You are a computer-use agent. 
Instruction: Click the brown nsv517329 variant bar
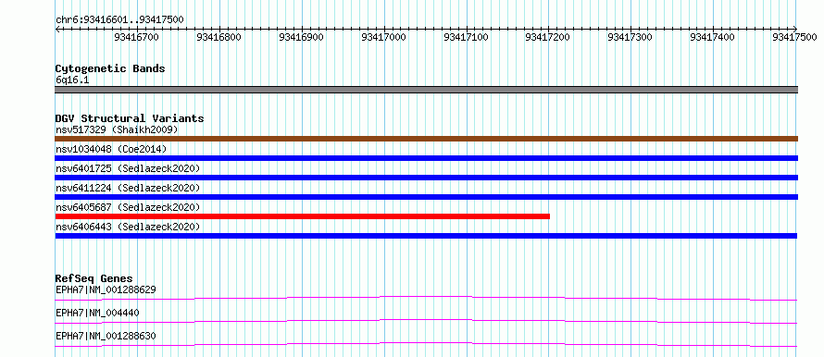coord(426,139)
